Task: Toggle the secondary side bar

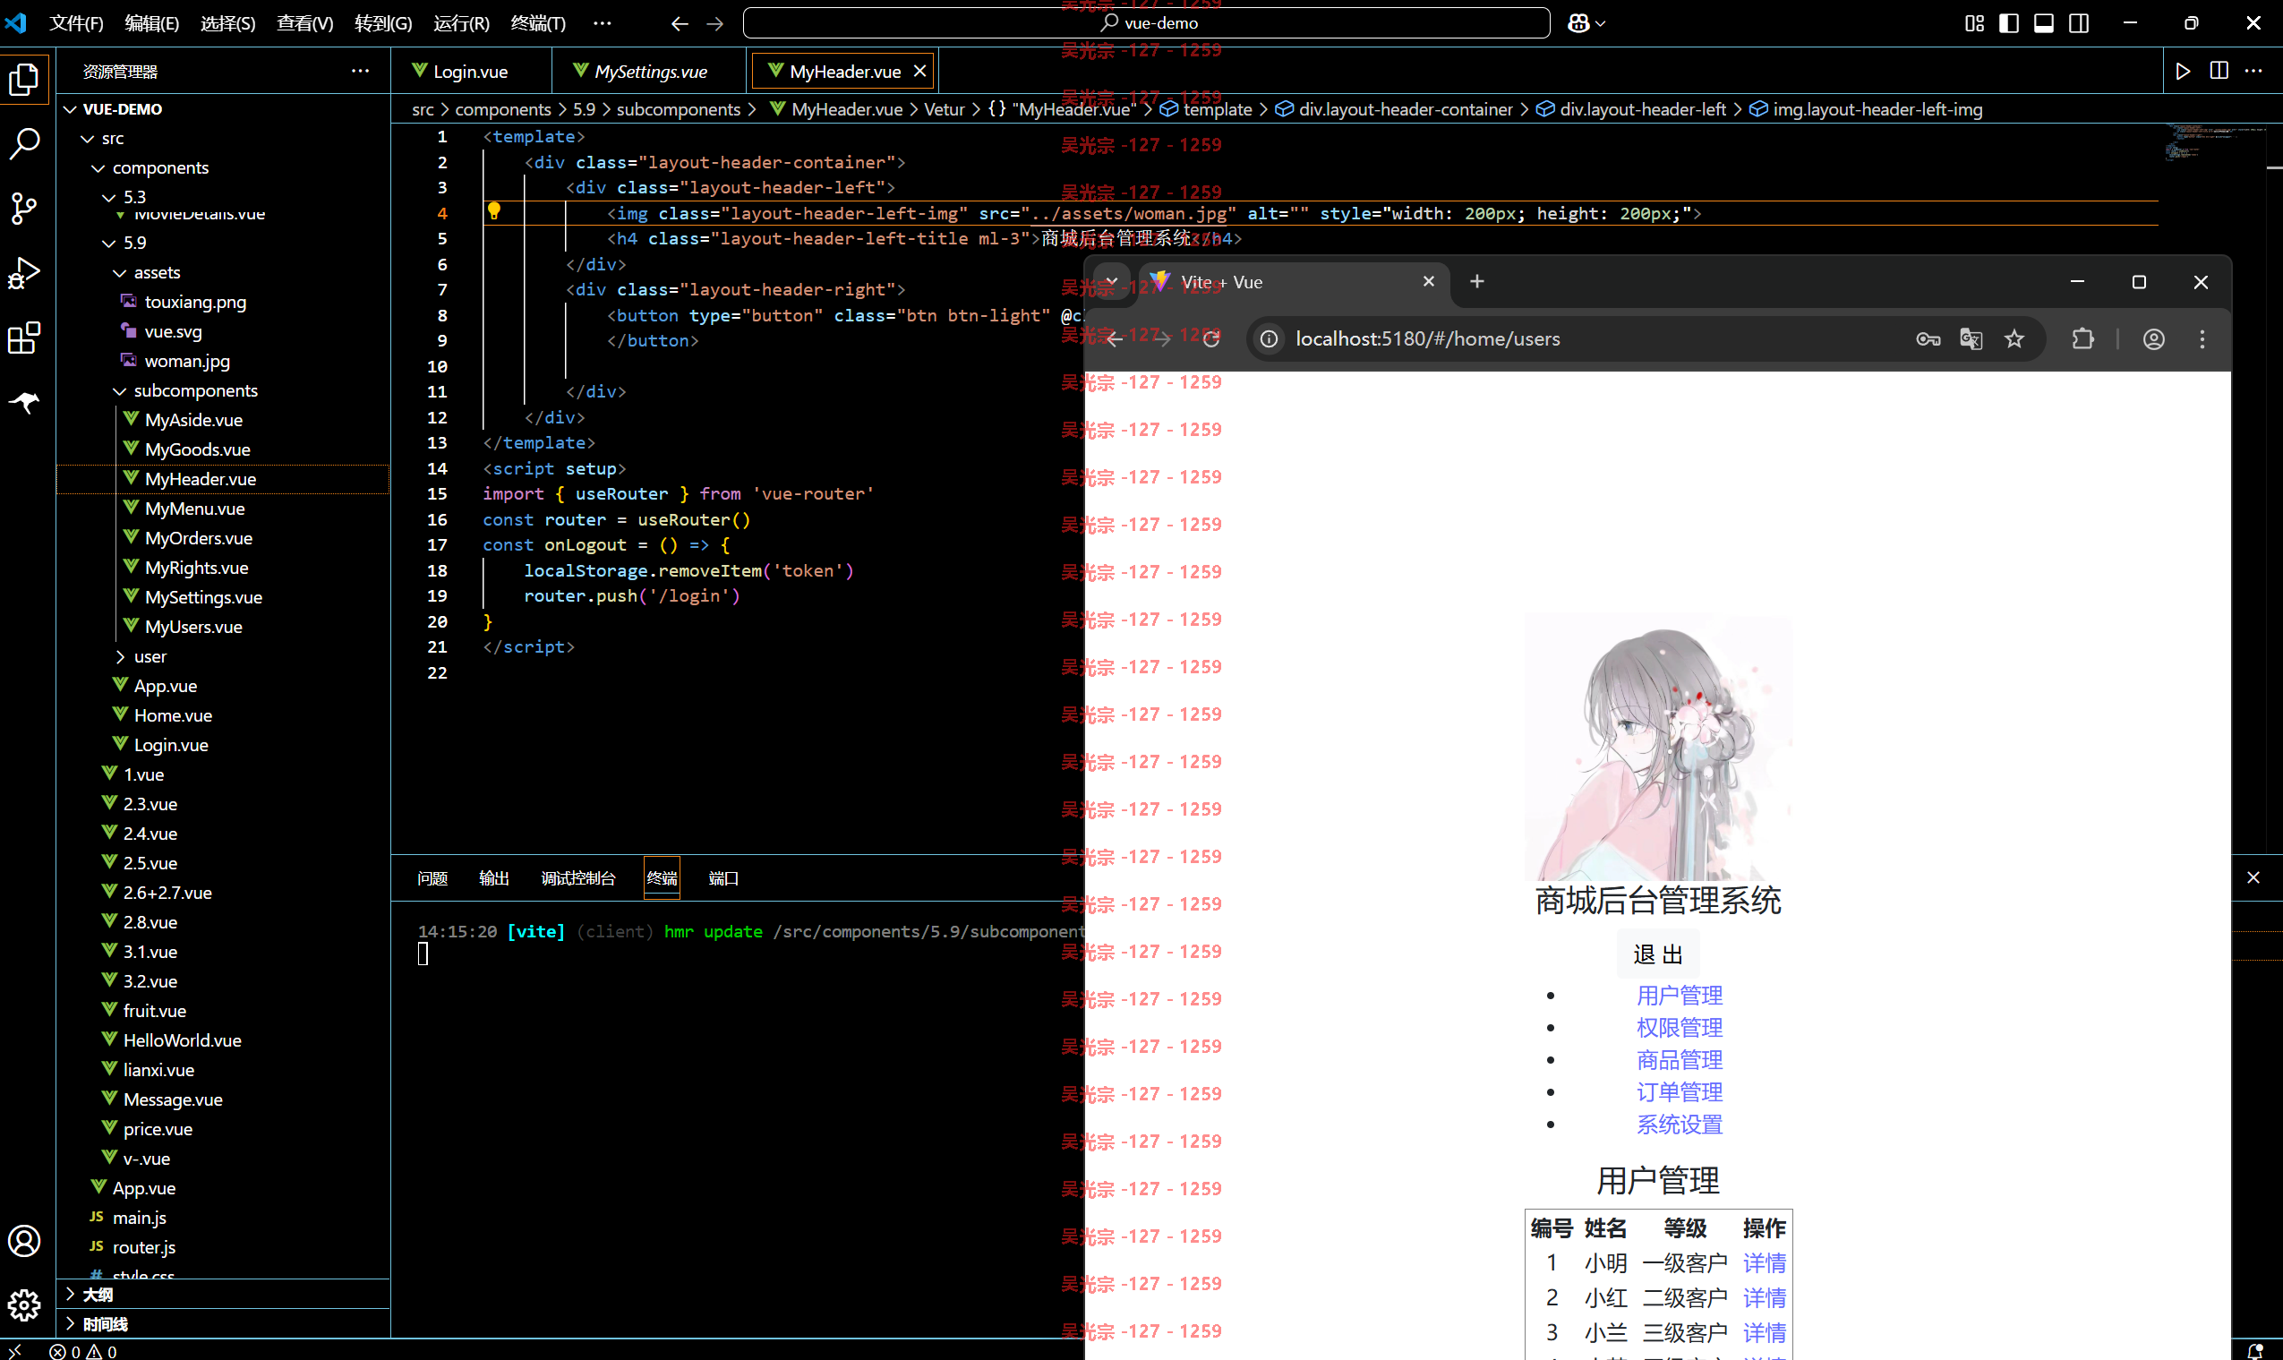Action: coord(2080,23)
